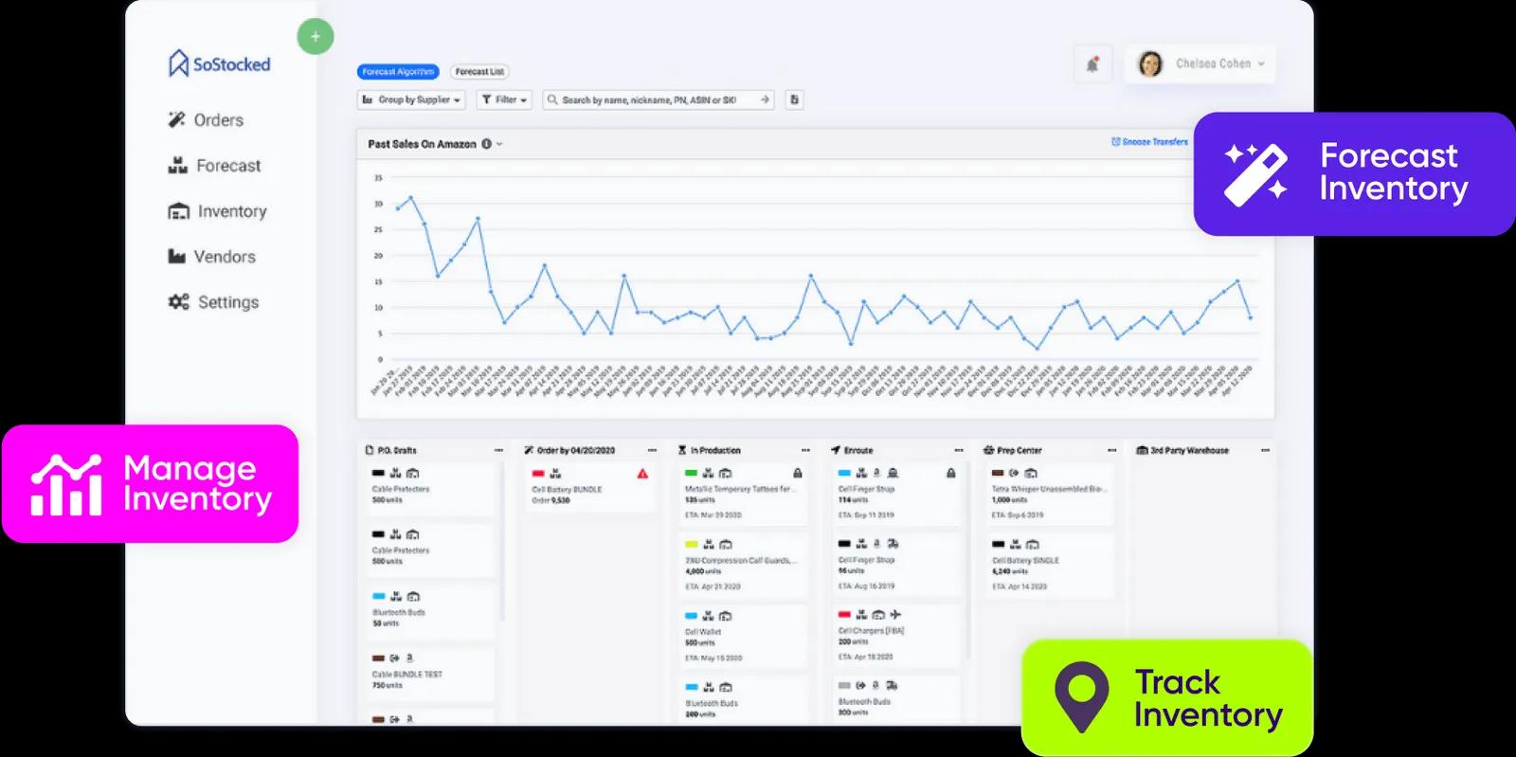1516x757 pixels.
Task: Switch to the Forecast Algorithm tab
Action: [398, 71]
